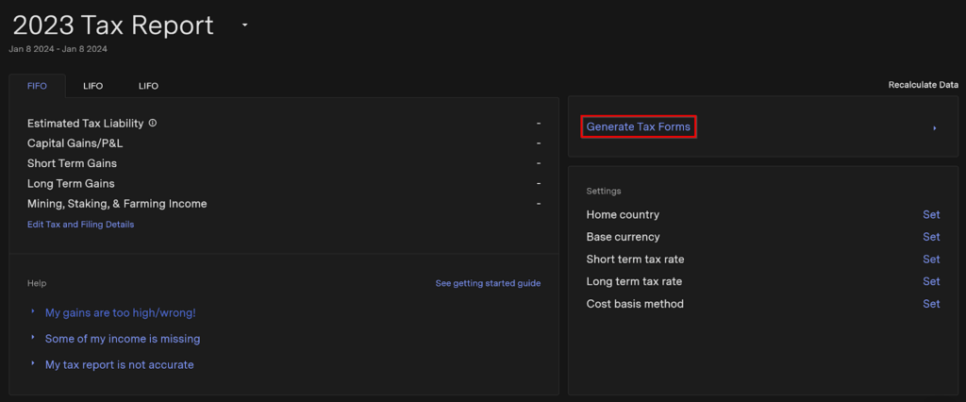Set the Long term tax rate
This screenshot has height=402, width=966.
pos(931,281)
